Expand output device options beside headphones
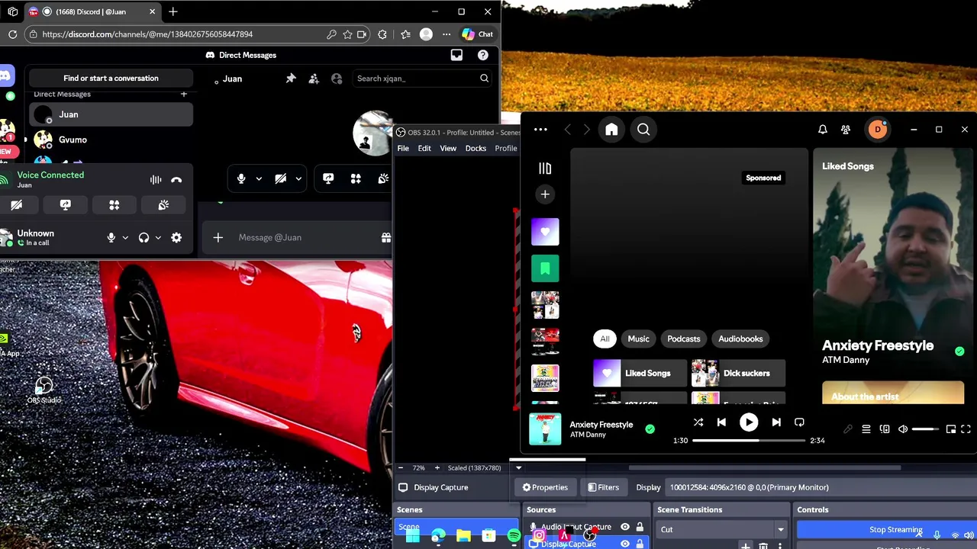Screen dimensions: 977x549 158,237
